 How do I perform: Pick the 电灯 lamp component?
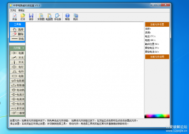pos(17,67)
